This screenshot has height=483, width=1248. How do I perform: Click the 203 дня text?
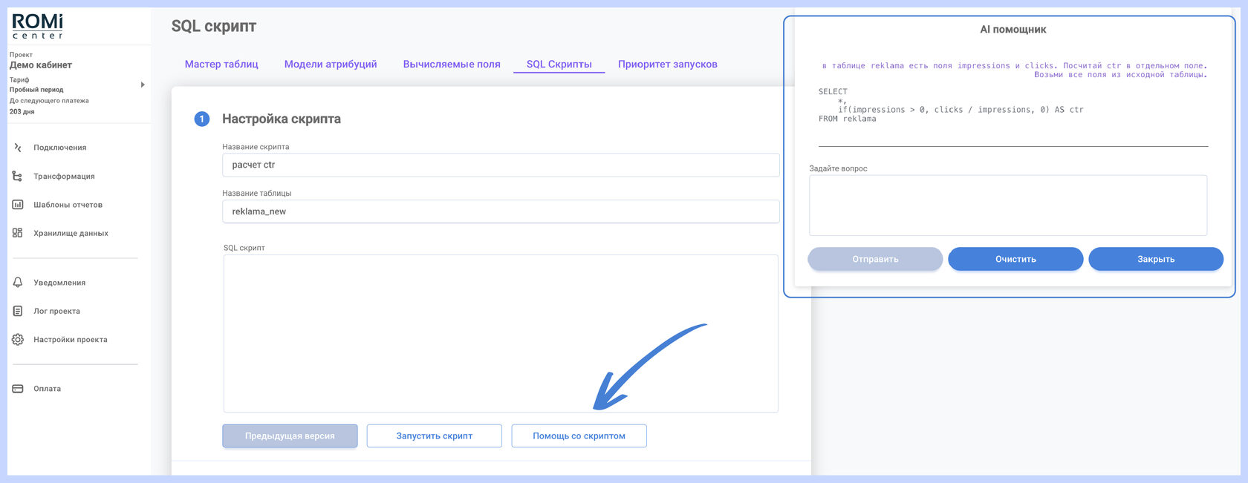22,112
